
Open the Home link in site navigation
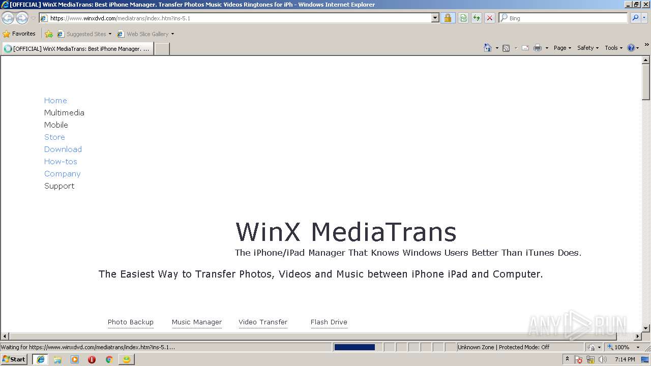[x=55, y=101]
